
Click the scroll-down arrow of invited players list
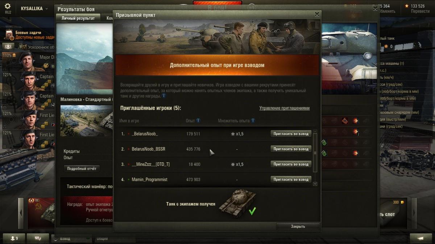[x=315, y=184]
